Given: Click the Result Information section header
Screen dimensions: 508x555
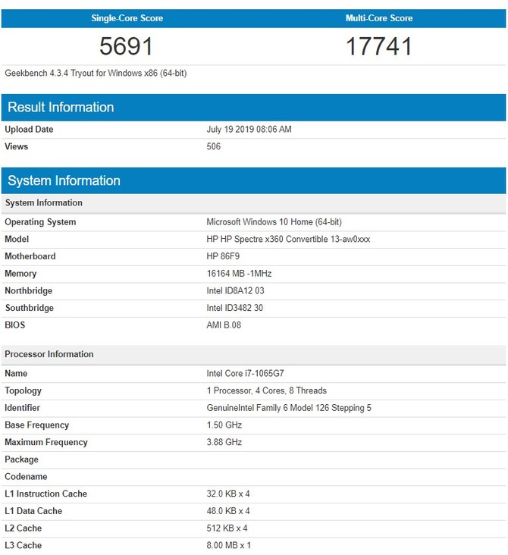Looking at the screenshot, I should click(253, 107).
